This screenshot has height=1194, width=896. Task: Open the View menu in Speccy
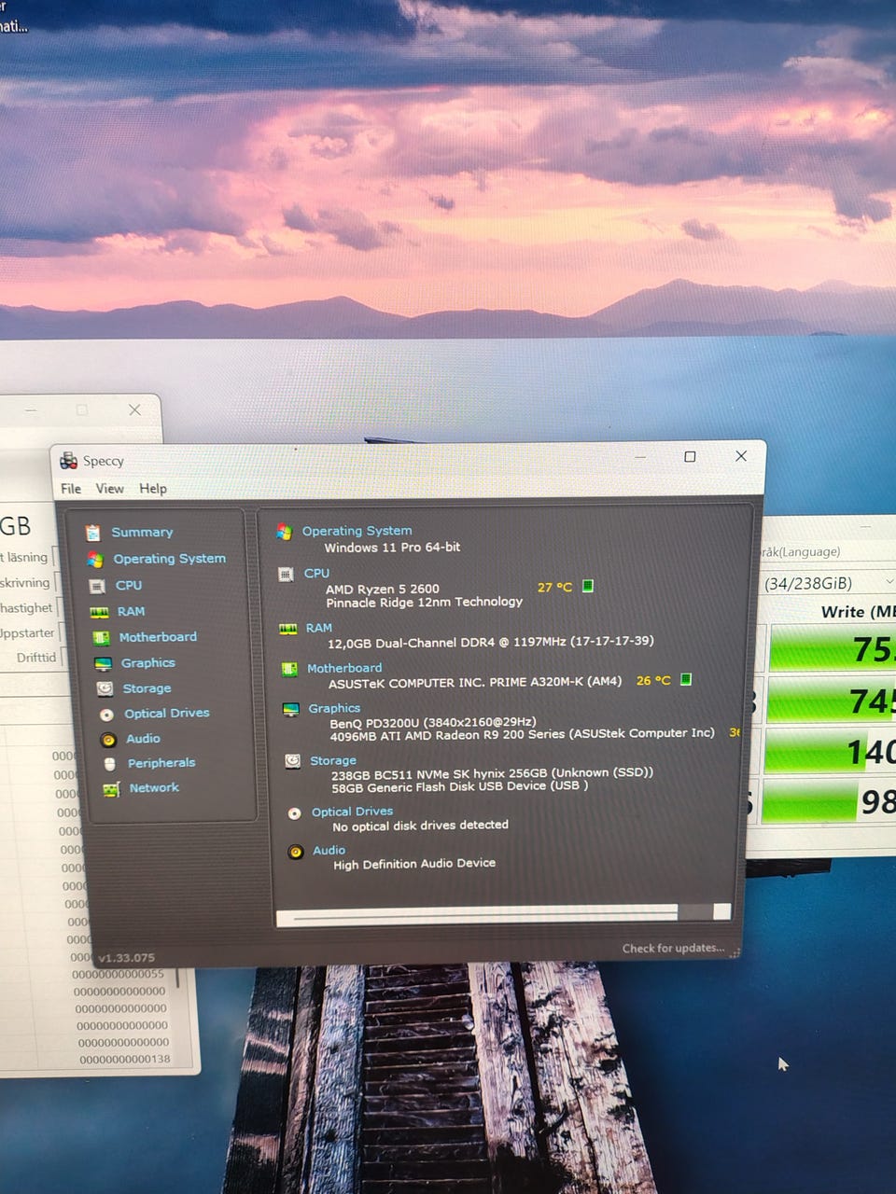pos(109,489)
